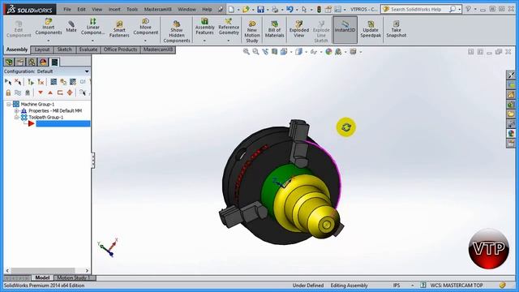Open the MastercamX8 menu
The width and height of the screenshot is (519, 292).
tap(158, 9)
